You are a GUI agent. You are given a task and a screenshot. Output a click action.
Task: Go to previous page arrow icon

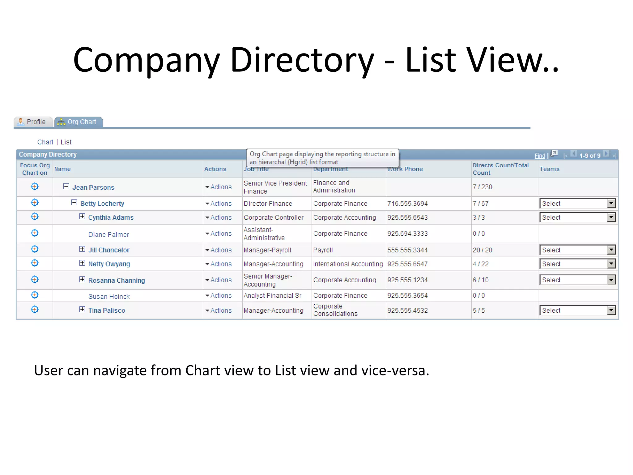(574, 154)
